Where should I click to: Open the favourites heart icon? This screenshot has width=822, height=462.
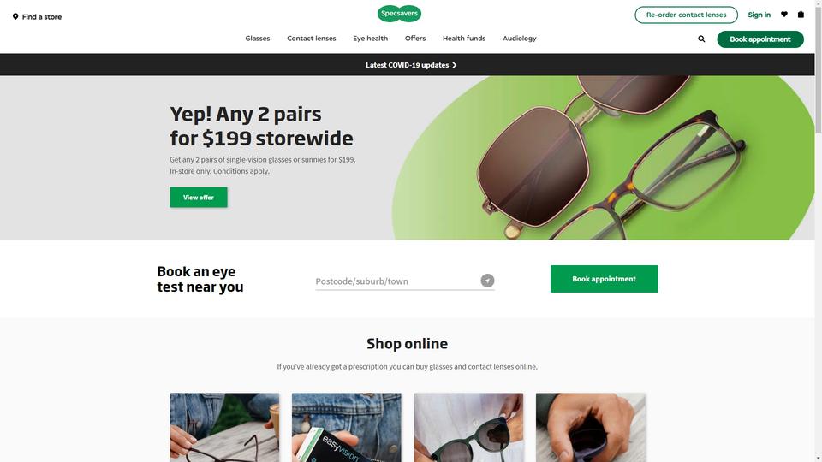click(783, 15)
